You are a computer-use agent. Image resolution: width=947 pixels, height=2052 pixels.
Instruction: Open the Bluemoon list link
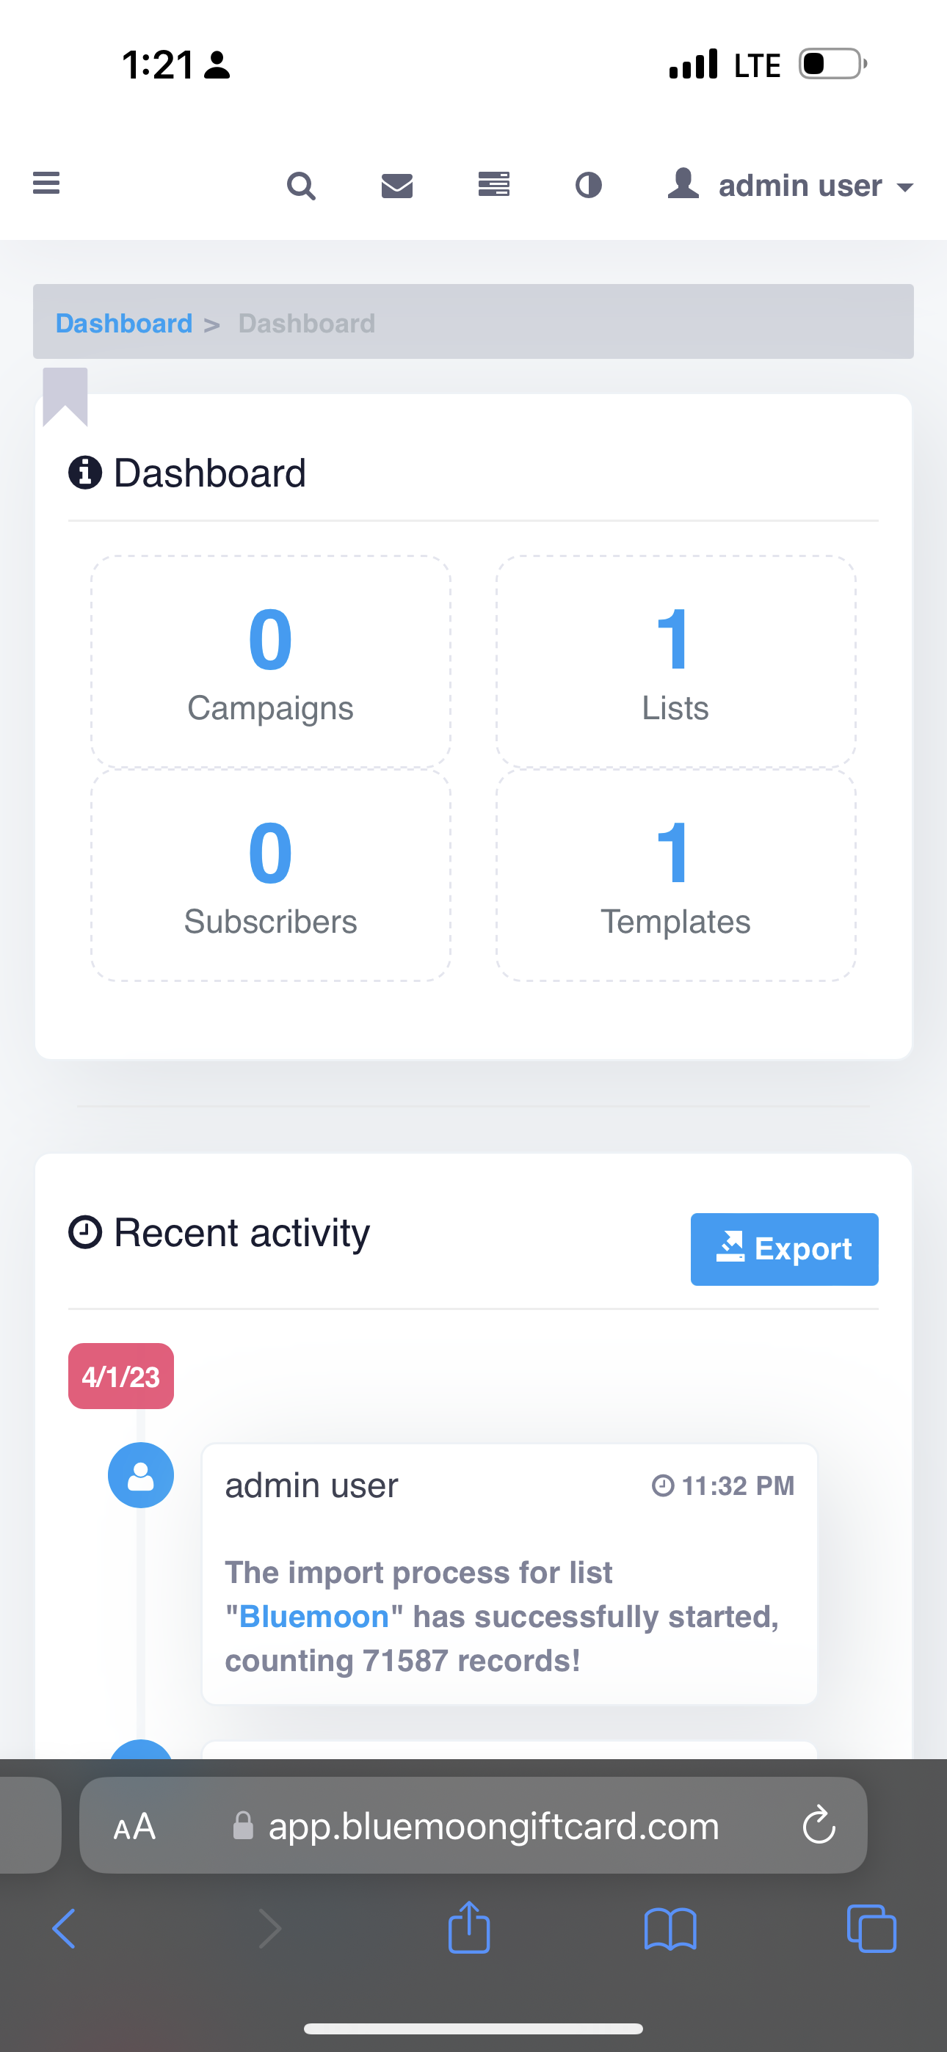coord(314,1616)
